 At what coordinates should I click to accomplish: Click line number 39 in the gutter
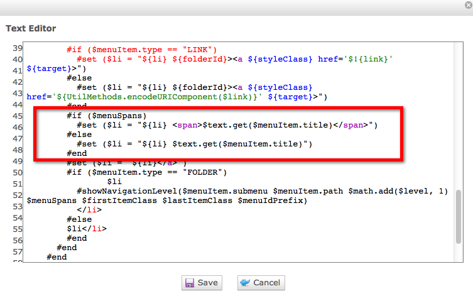coord(18,50)
